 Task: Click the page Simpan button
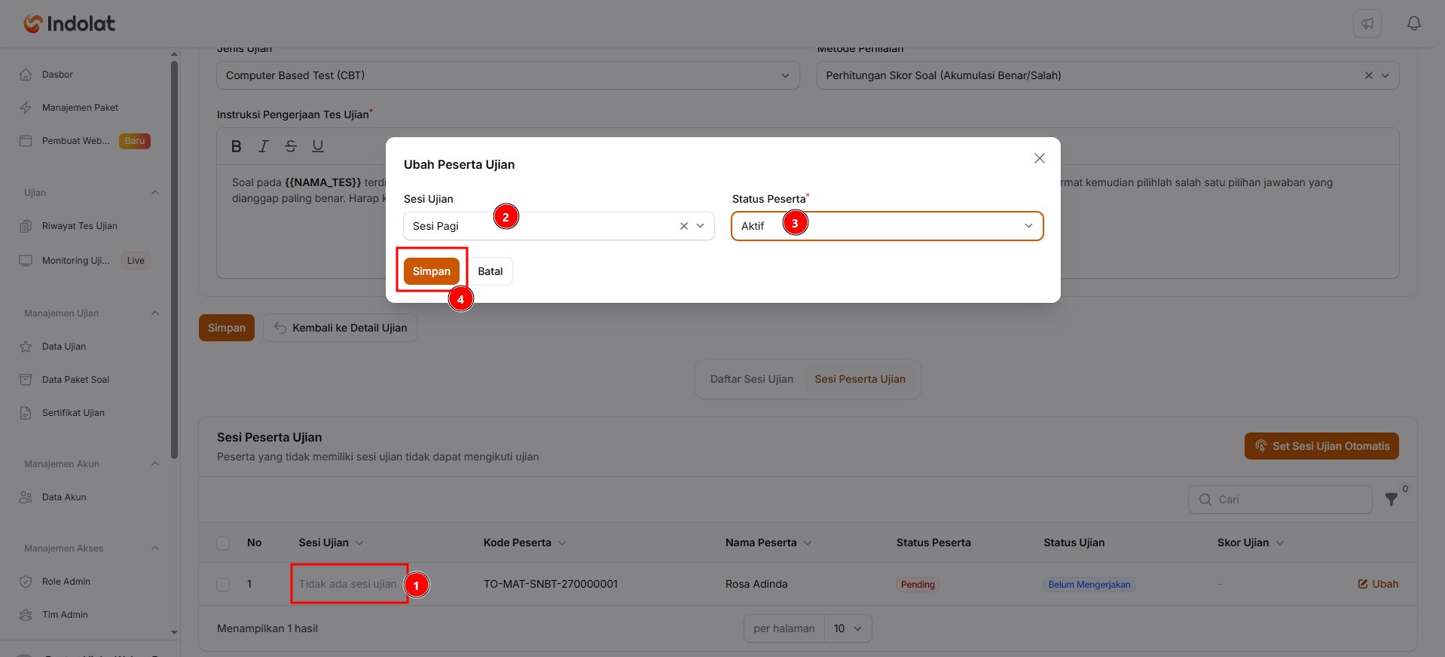pos(227,328)
